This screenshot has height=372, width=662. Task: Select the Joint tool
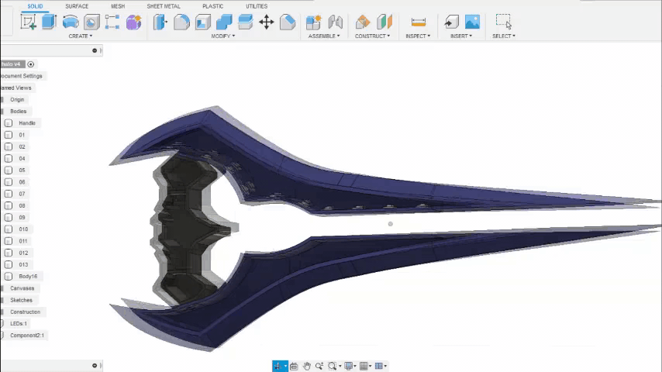(x=335, y=22)
